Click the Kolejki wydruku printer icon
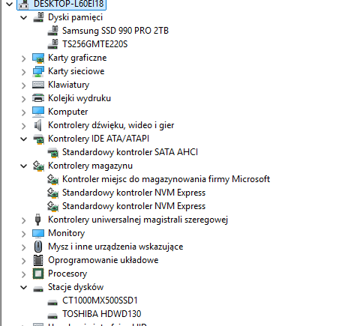The width and height of the screenshot is (342, 326). pos(38,98)
